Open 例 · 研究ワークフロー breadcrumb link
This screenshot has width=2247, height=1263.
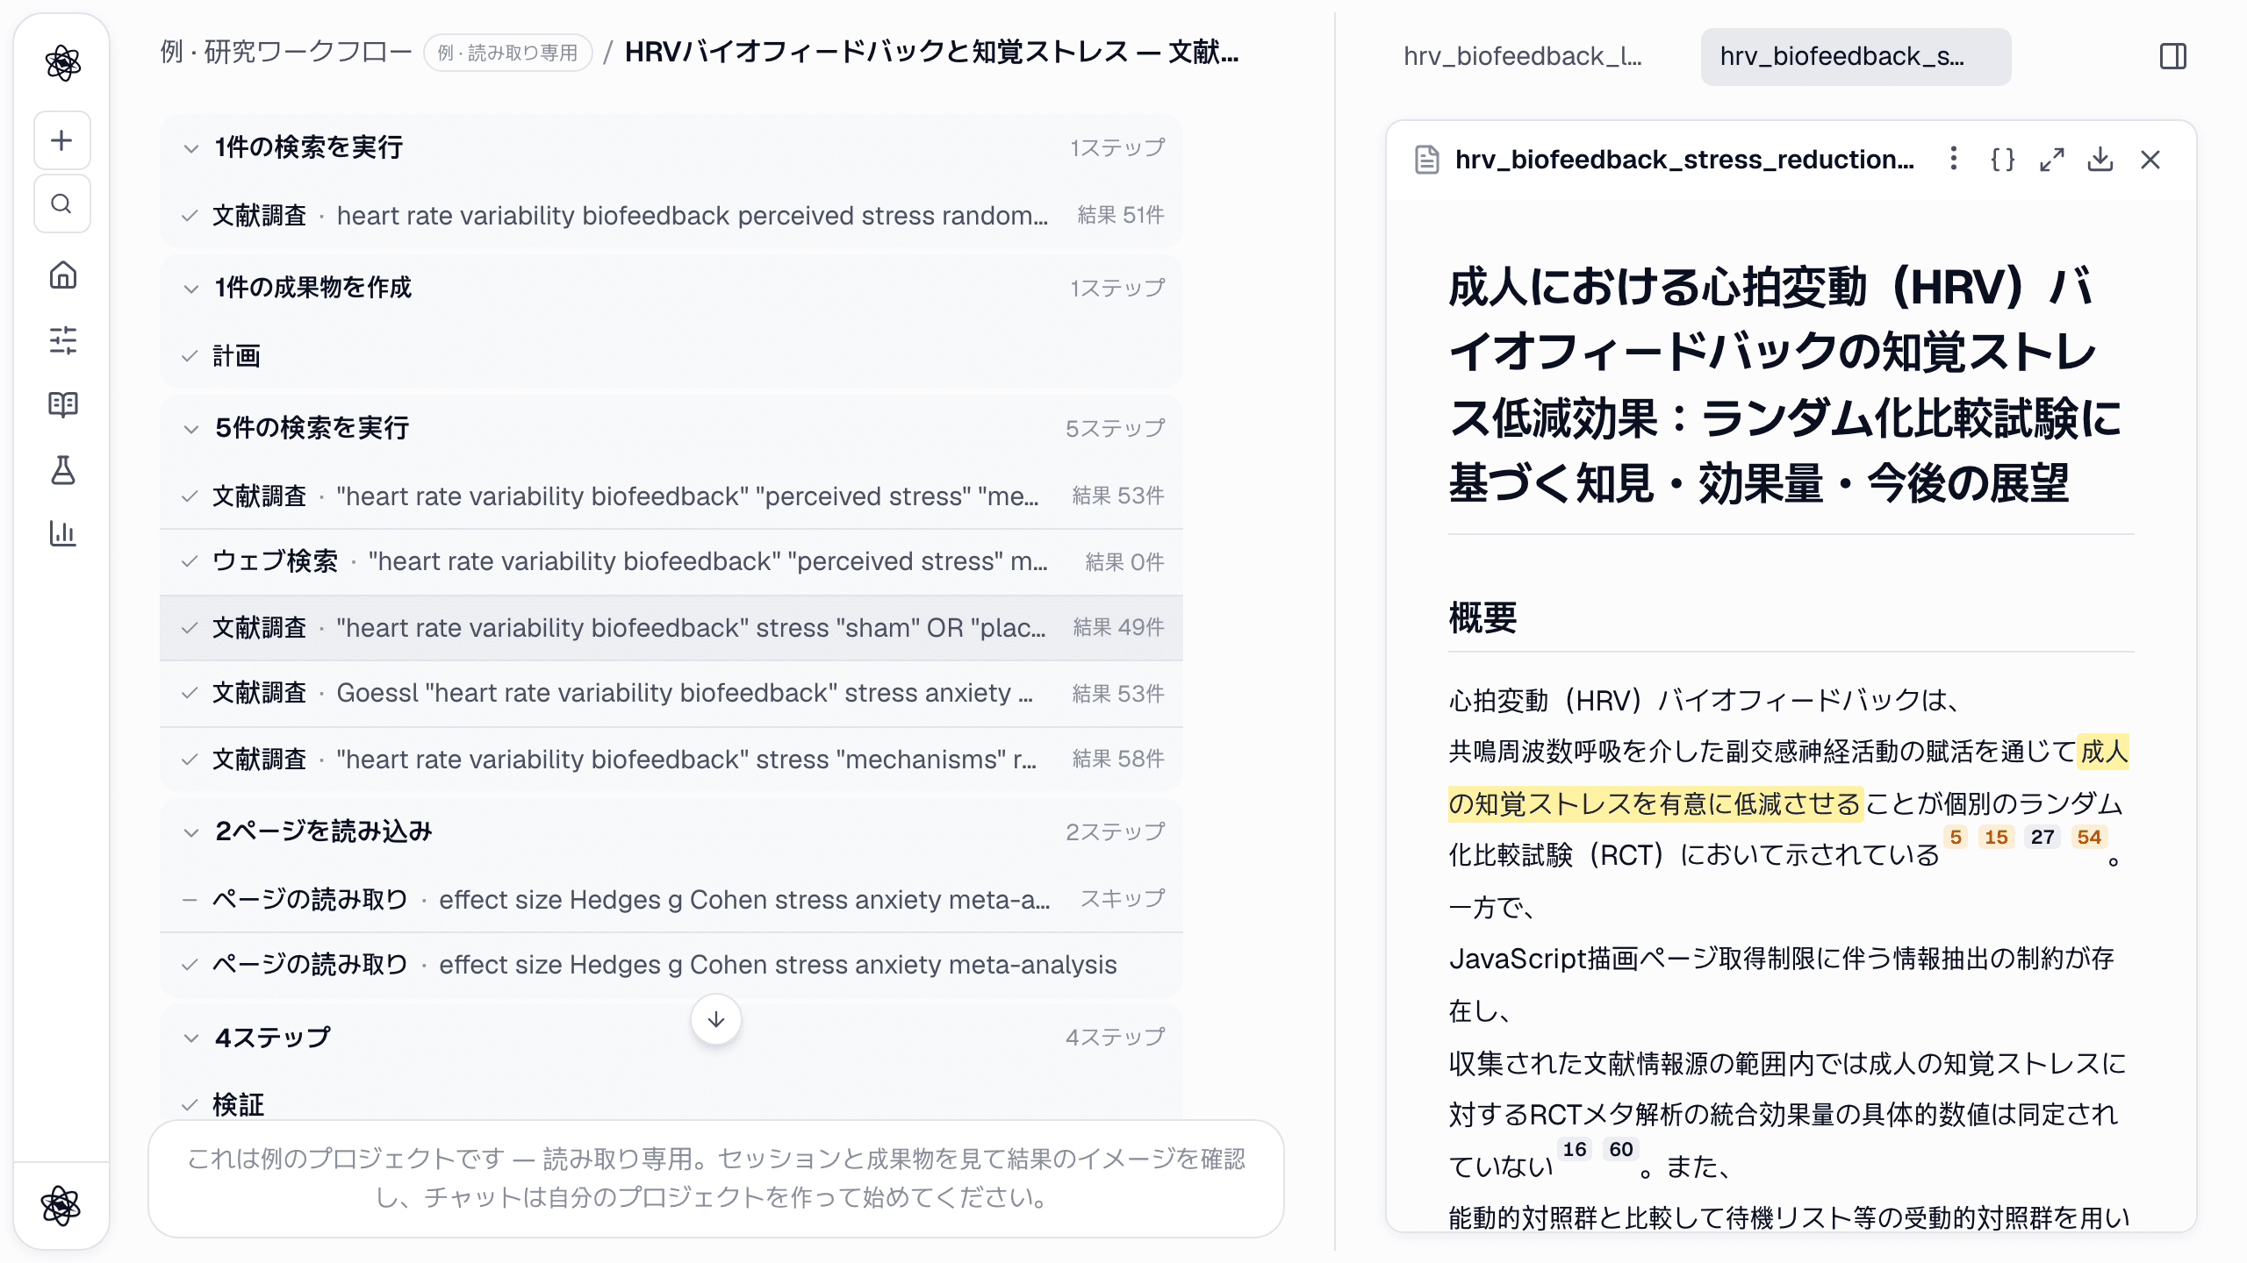285,52
